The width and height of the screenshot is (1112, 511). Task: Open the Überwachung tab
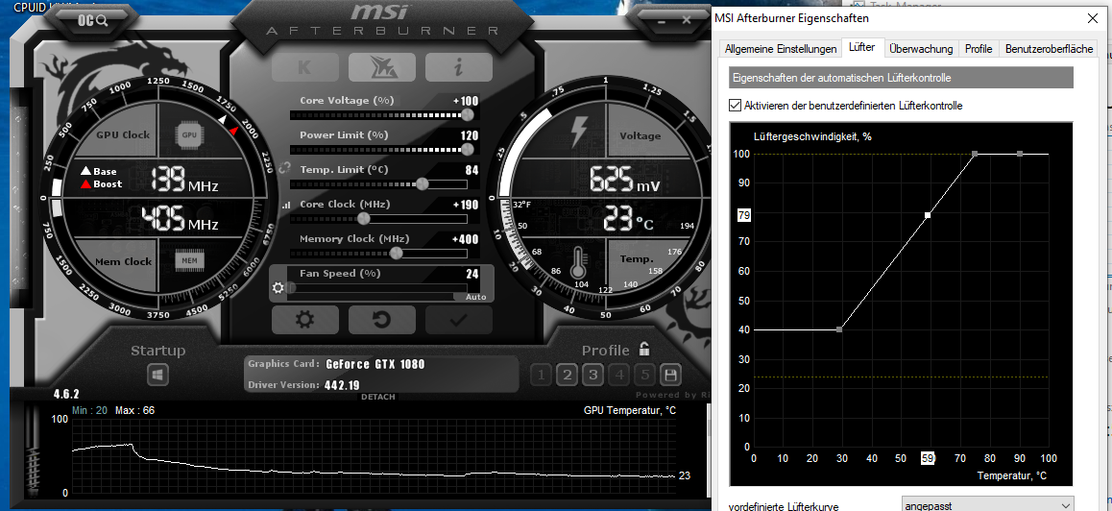tap(921, 49)
